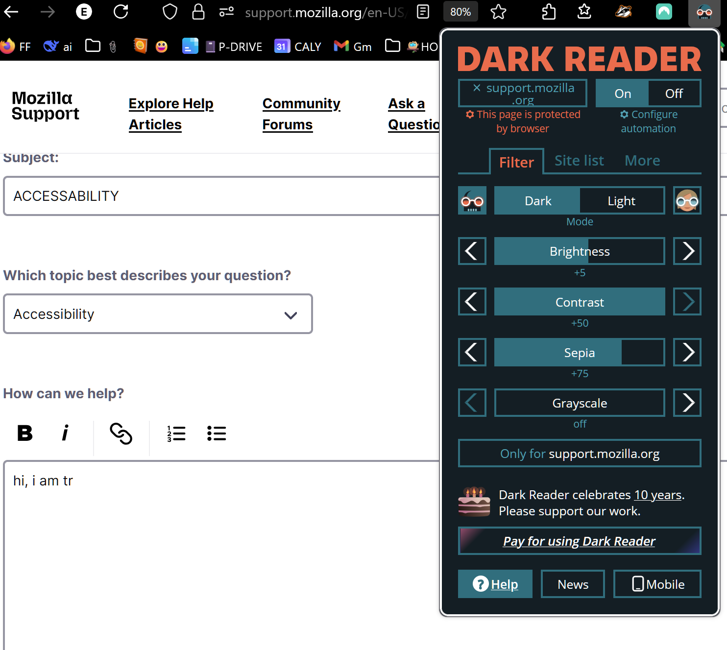Increase Brightness with the right arrow
This screenshot has height=650, width=727.
(x=687, y=251)
